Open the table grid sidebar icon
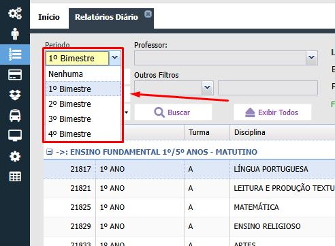 [15, 176]
